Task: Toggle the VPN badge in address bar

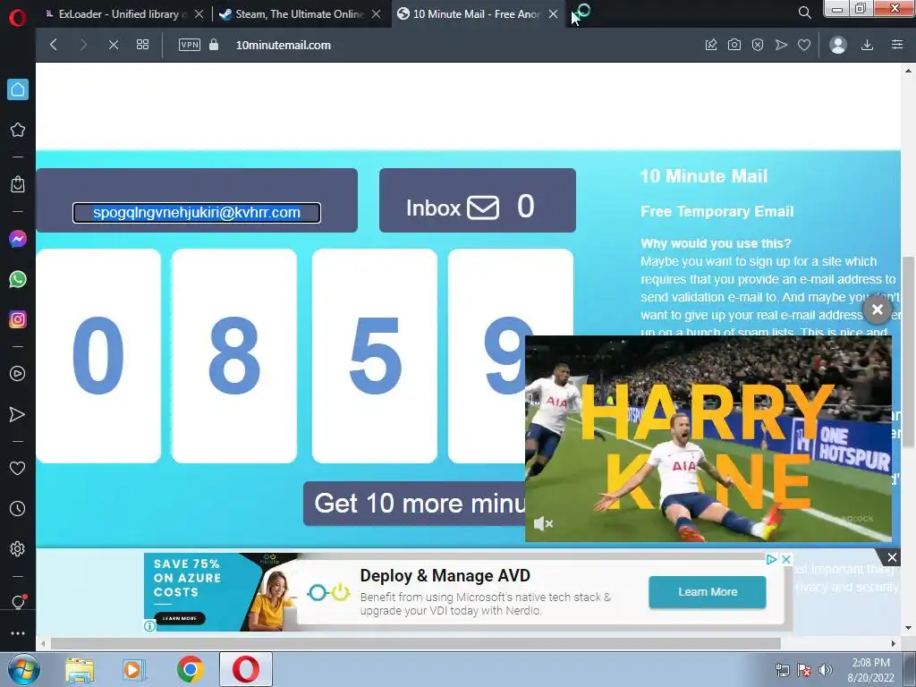Action: tap(190, 45)
